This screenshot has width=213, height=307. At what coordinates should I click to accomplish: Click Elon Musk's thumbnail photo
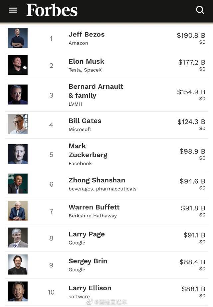tap(18, 65)
